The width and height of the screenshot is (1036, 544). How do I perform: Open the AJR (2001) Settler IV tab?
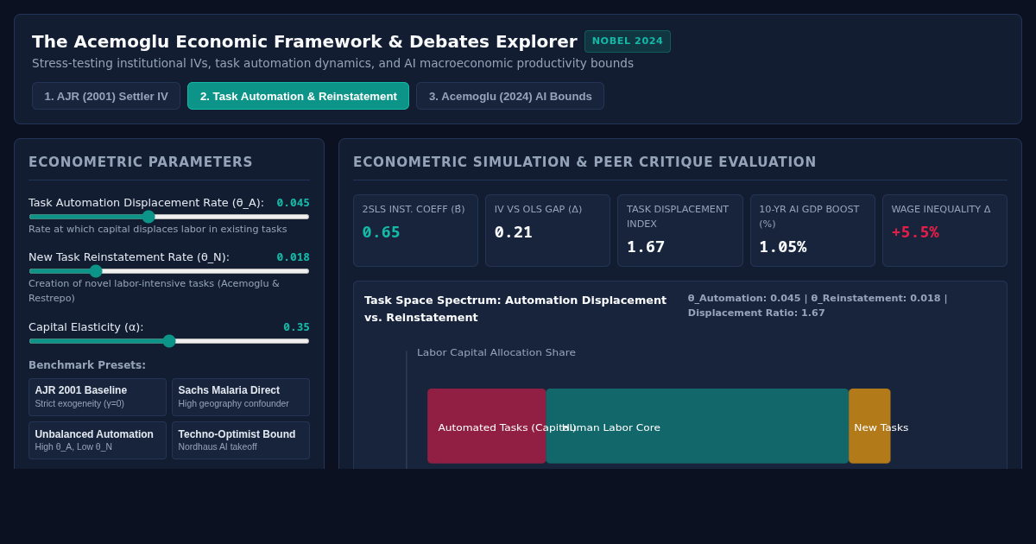click(106, 96)
